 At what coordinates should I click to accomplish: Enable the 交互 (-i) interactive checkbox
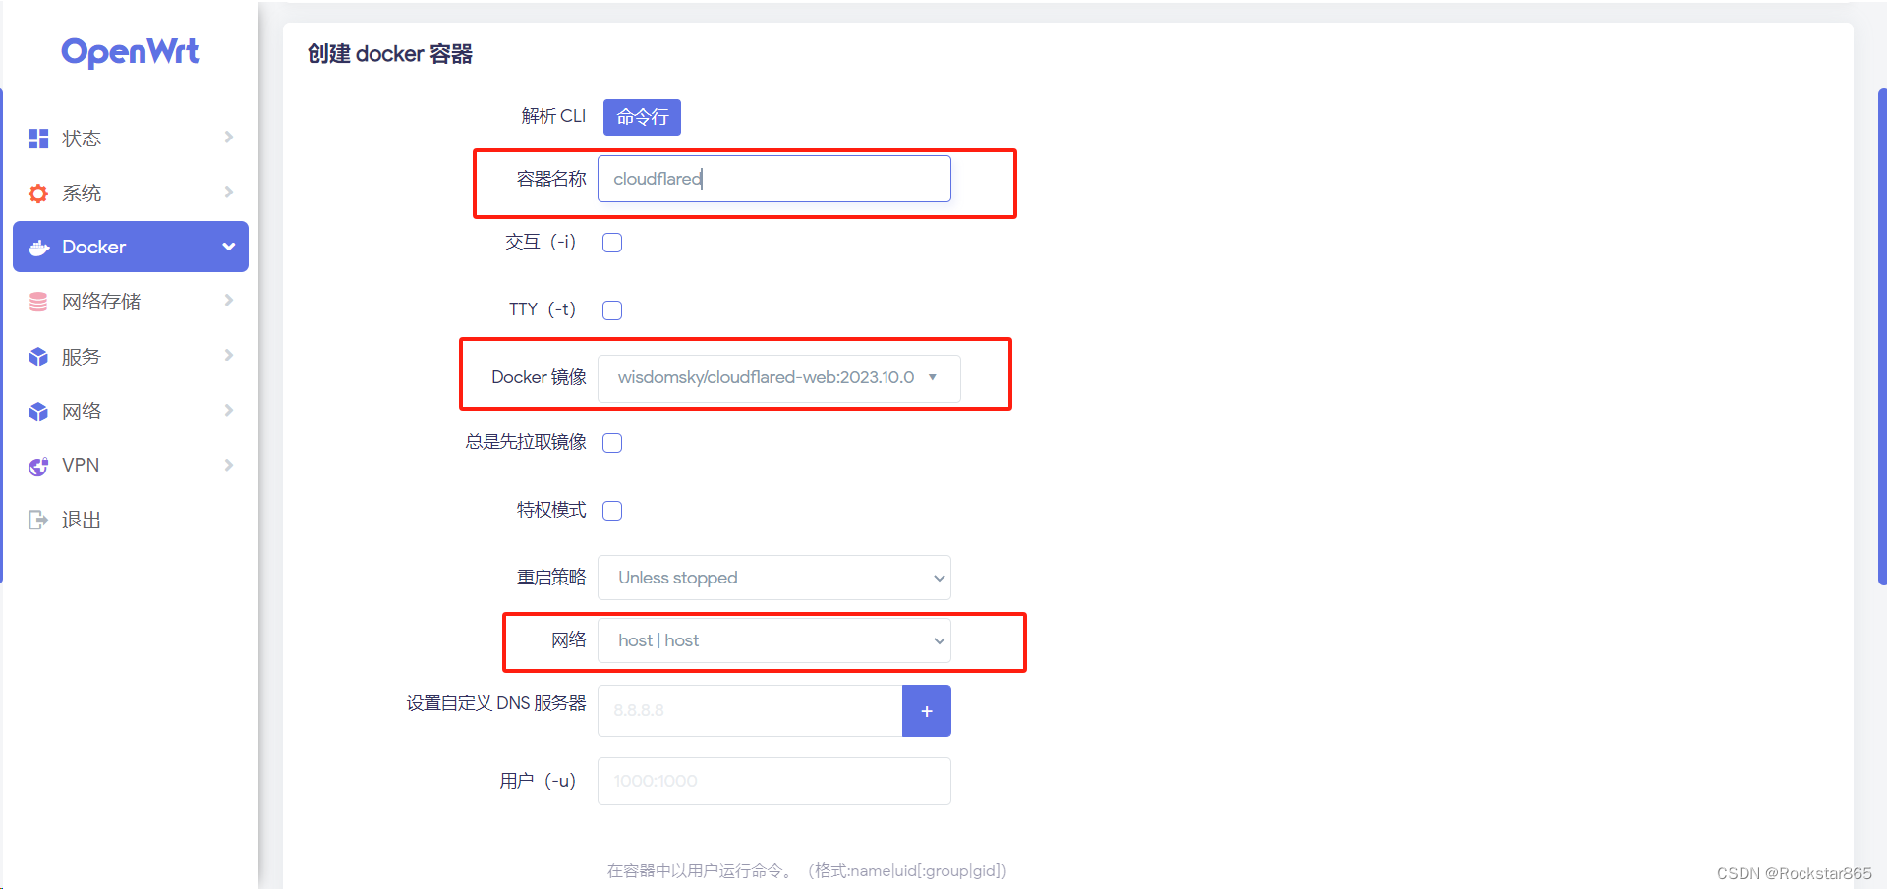click(x=612, y=242)
